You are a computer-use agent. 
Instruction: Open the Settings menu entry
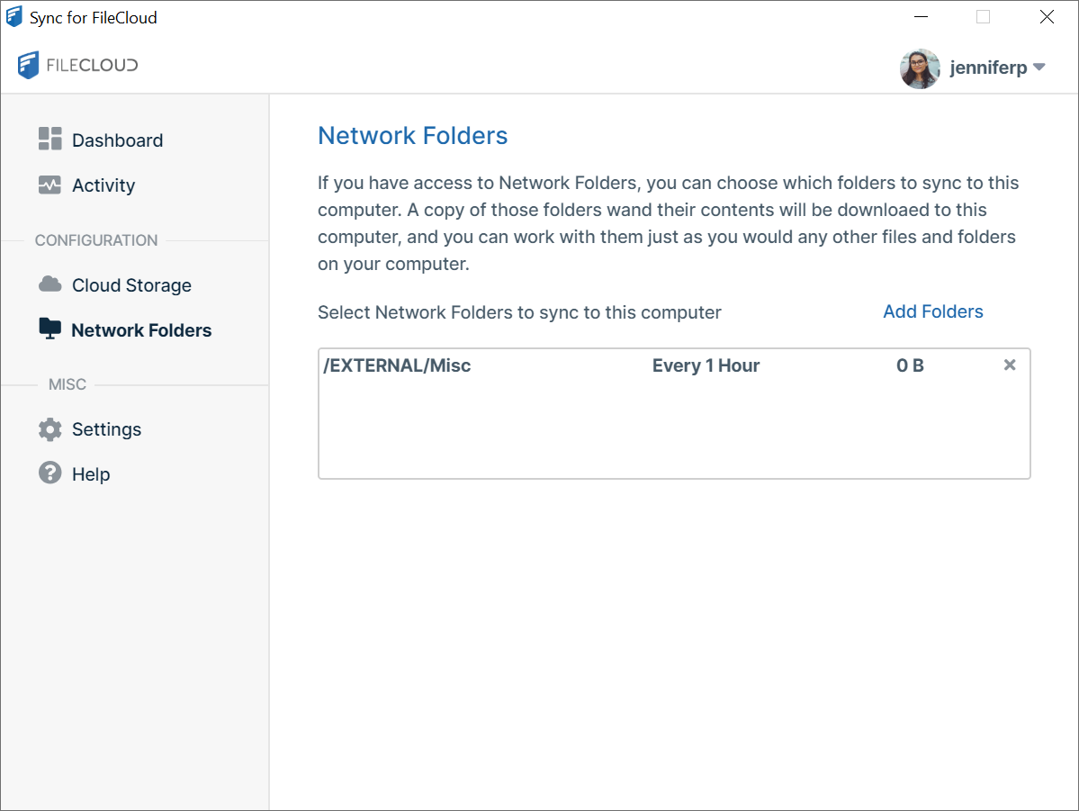click(x=106, y=429)
